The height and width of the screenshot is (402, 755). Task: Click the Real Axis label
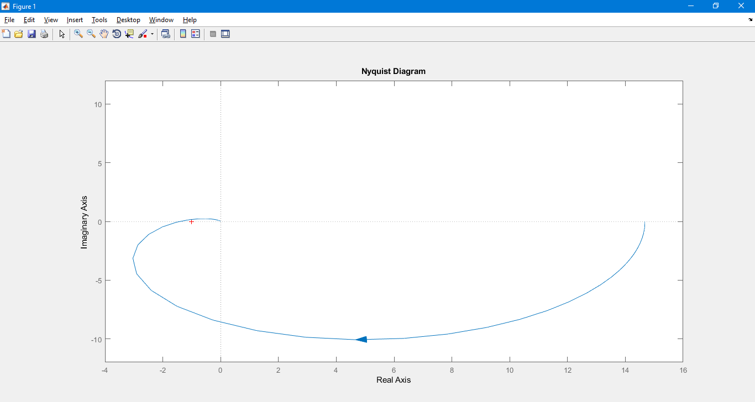[394, 380]
